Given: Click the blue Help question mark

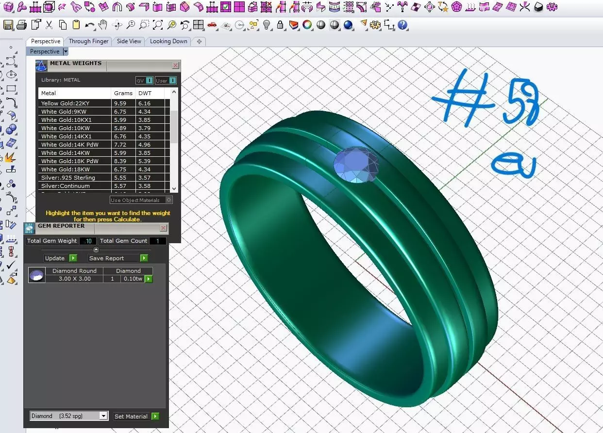Looking at the screenshot, I should coord(402,25).
